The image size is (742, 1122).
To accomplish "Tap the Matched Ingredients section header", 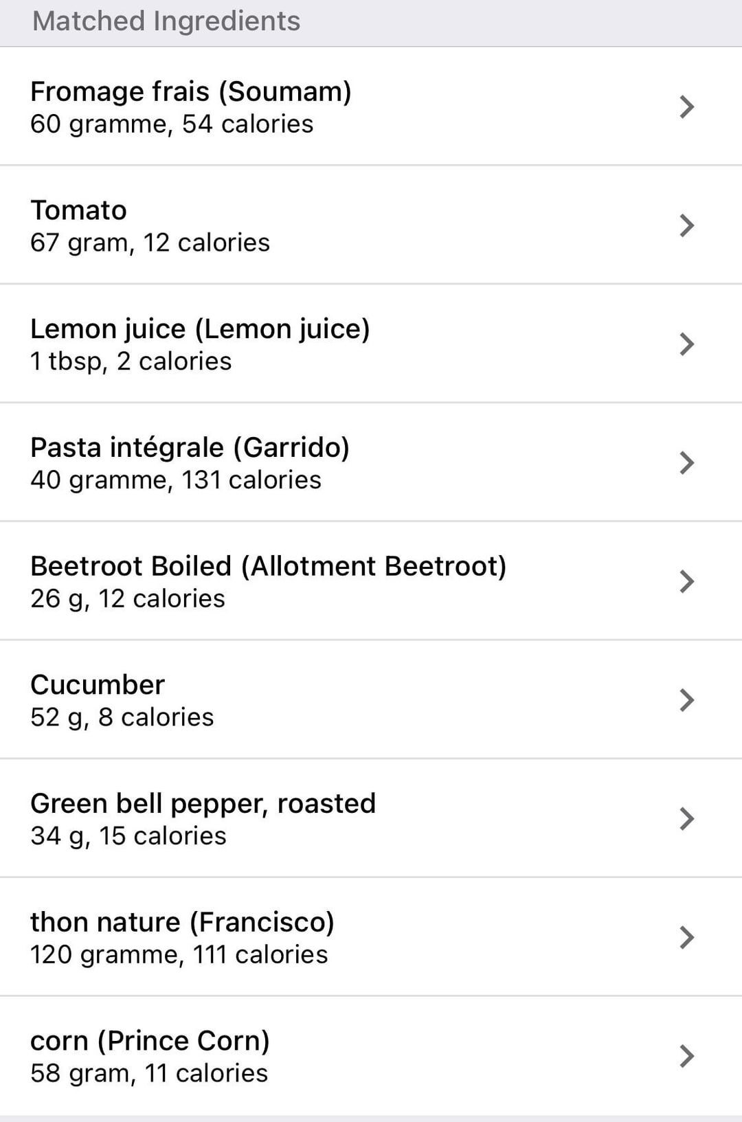I will point(166,21).
